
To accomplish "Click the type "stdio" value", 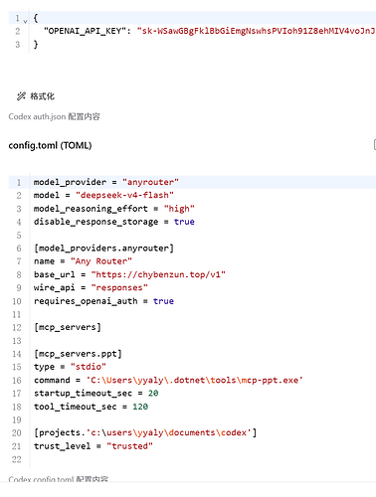I will coord(89,367).
